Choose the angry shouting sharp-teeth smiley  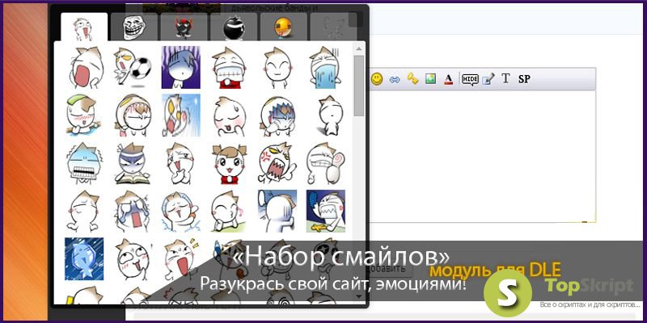pyautogui.click(x=277, y=163)
